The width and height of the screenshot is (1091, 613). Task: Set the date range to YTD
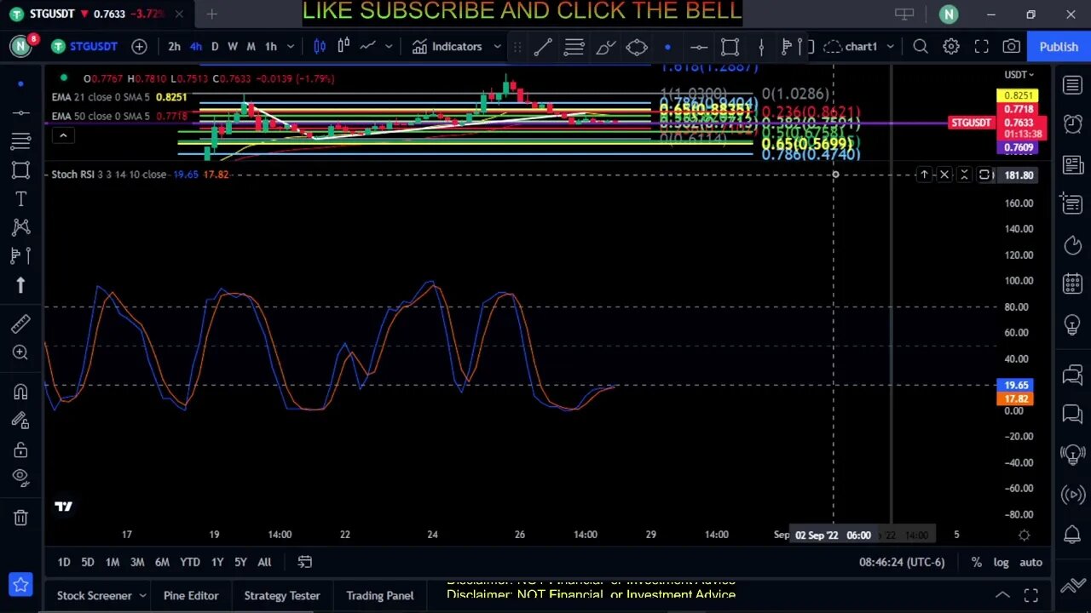[189, 562]
